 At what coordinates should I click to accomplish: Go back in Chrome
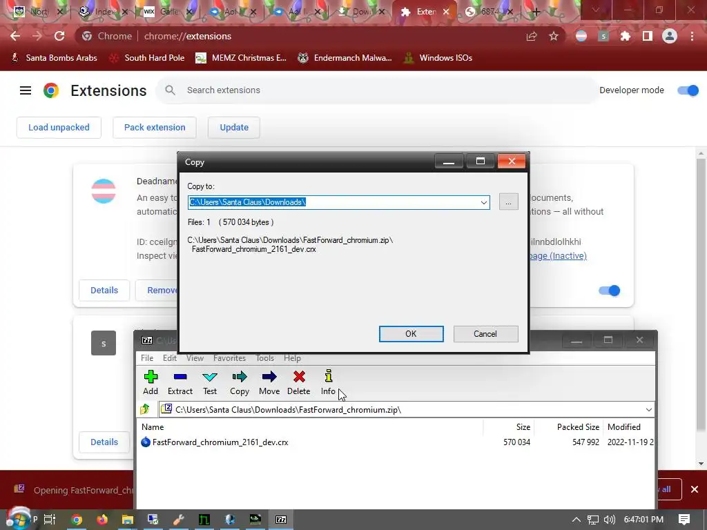[15, 36]
